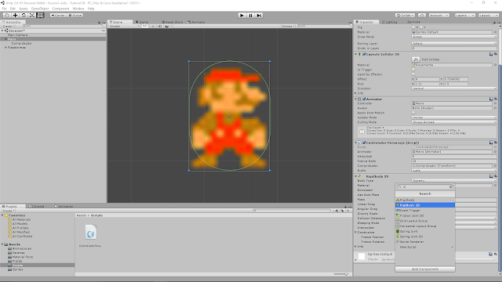Open Animator component gear settings menu

pyautogui.click(x=496, y=99)
